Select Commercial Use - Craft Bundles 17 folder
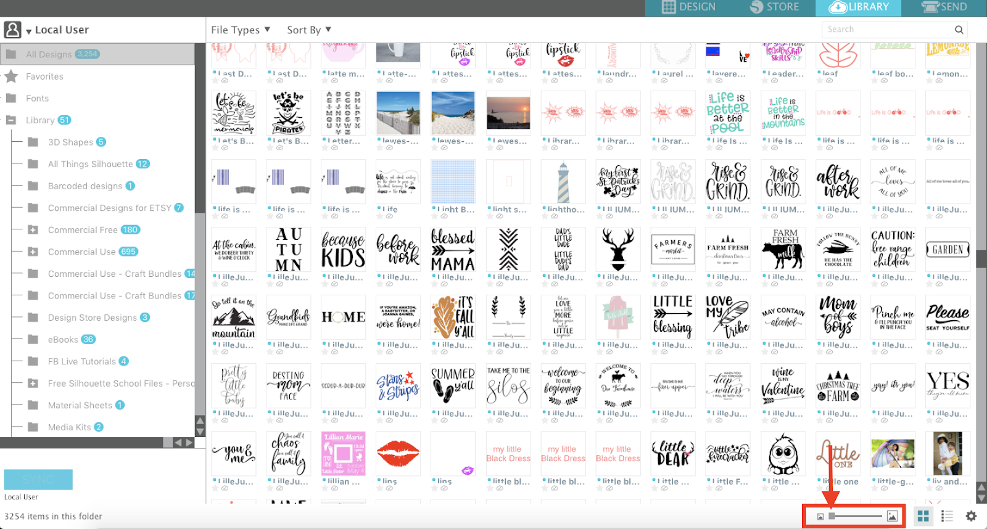The height and width of the screenshot is (529, 987). click(x=115, y=295)
